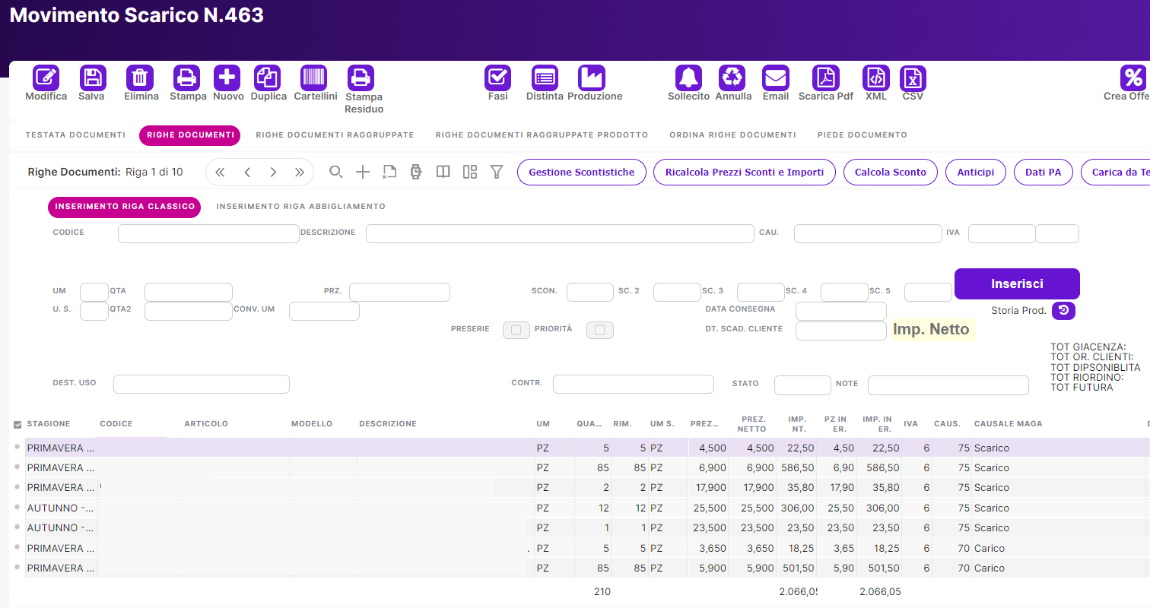Toggle the Priorità checkbox
This screenshot has width=1150, height=608.
(601, 330)
